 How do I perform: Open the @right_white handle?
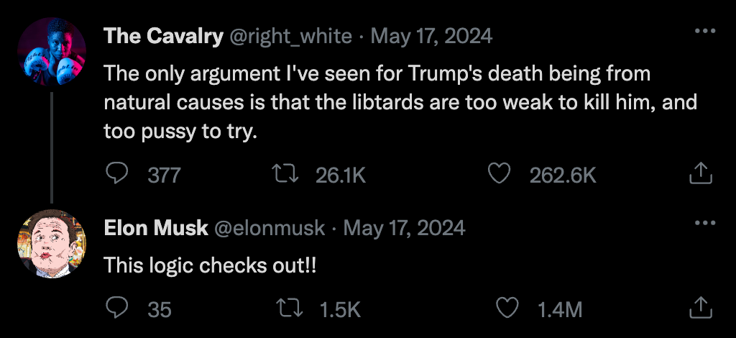[x=290, y=36]
